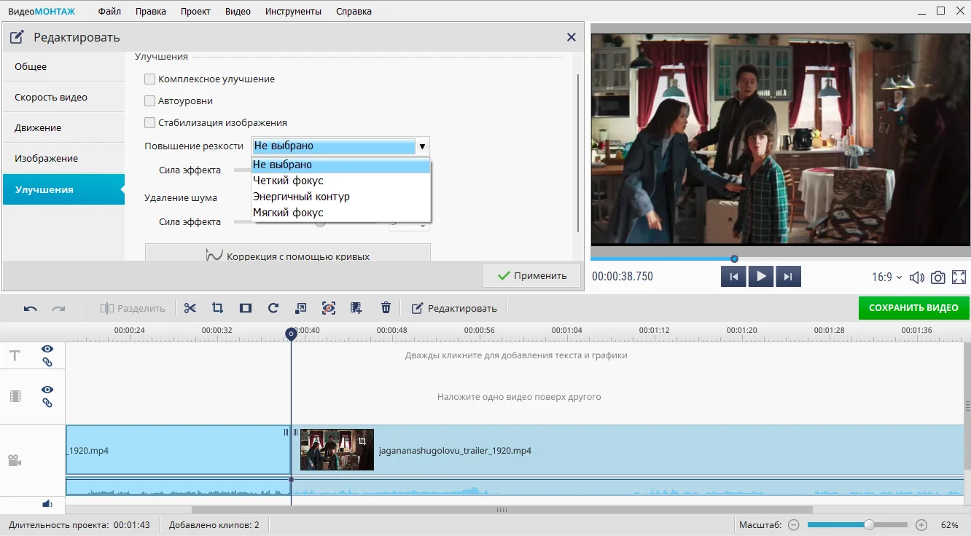The image size is (971, 536).
Task: Switch to the Скорость видео tab
Action: click(51, 97)
